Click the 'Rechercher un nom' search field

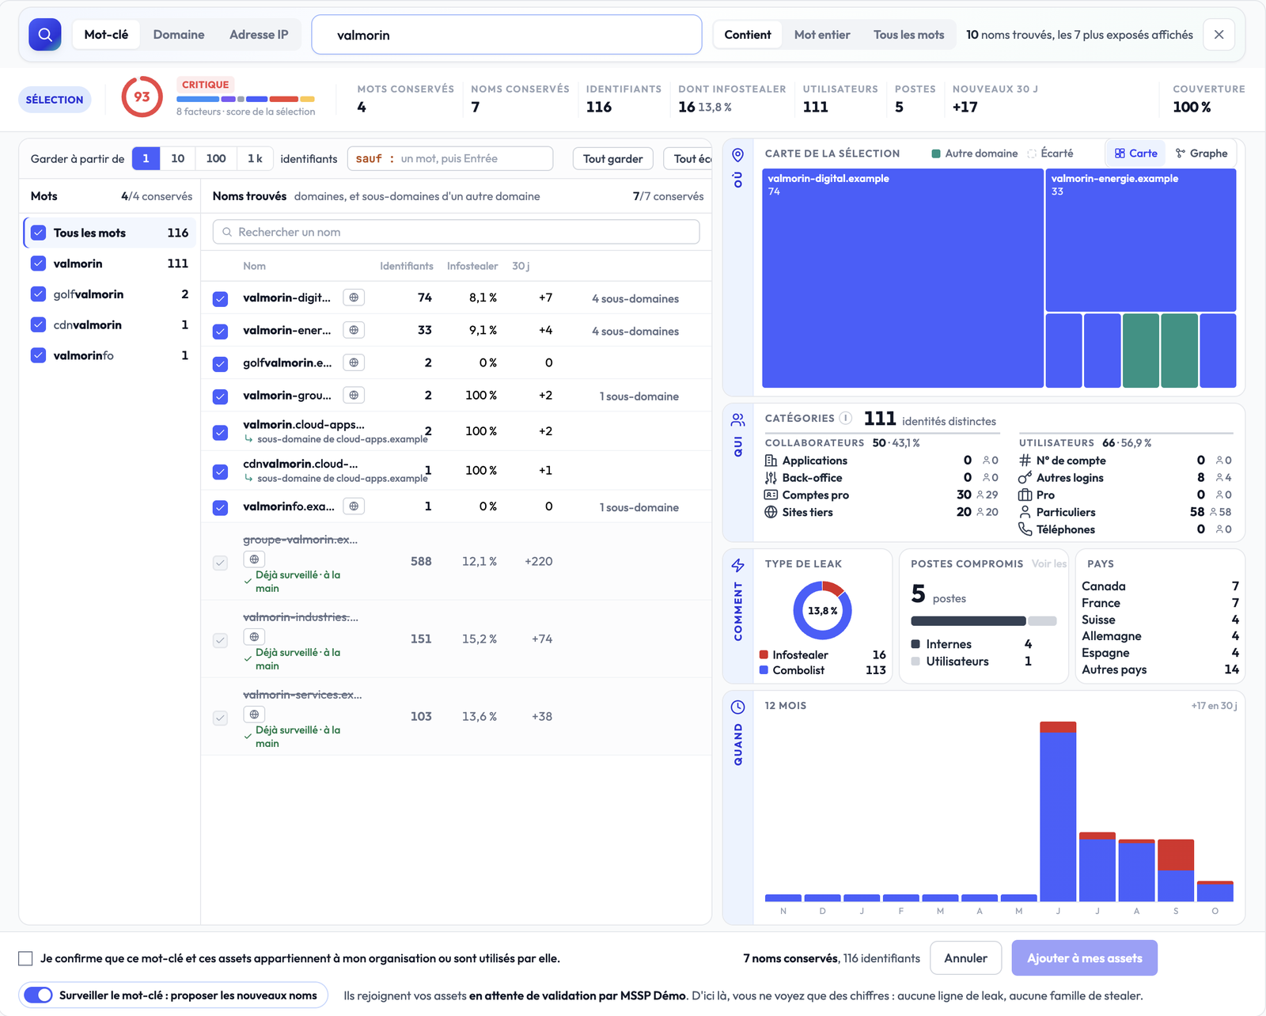point(457,232)
